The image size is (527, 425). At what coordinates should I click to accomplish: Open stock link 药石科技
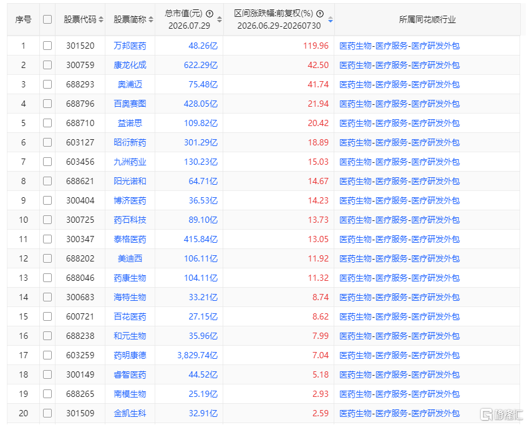pos(130,220)
